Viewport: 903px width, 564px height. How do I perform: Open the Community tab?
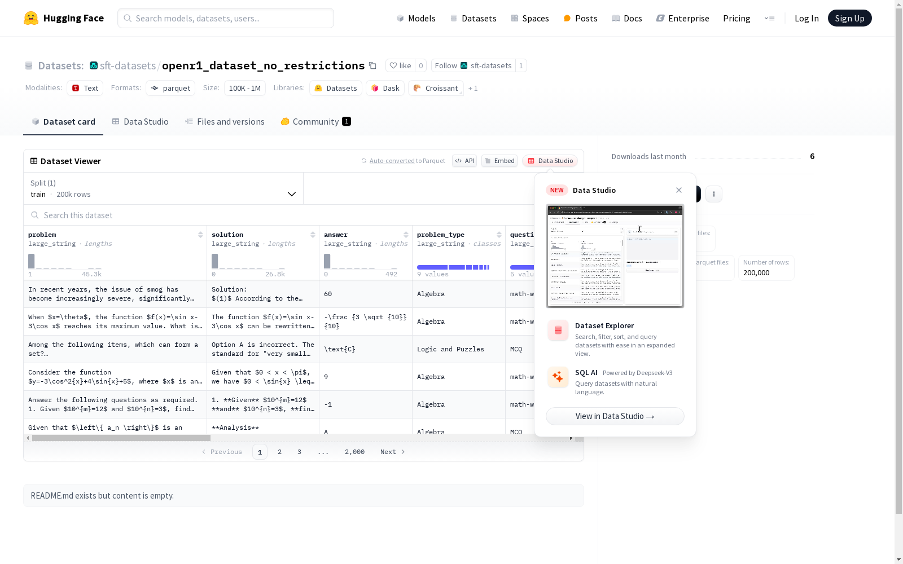click(x=315, y=122)
